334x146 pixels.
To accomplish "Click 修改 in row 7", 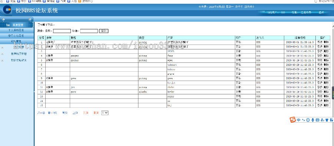I will coord(320,69).
